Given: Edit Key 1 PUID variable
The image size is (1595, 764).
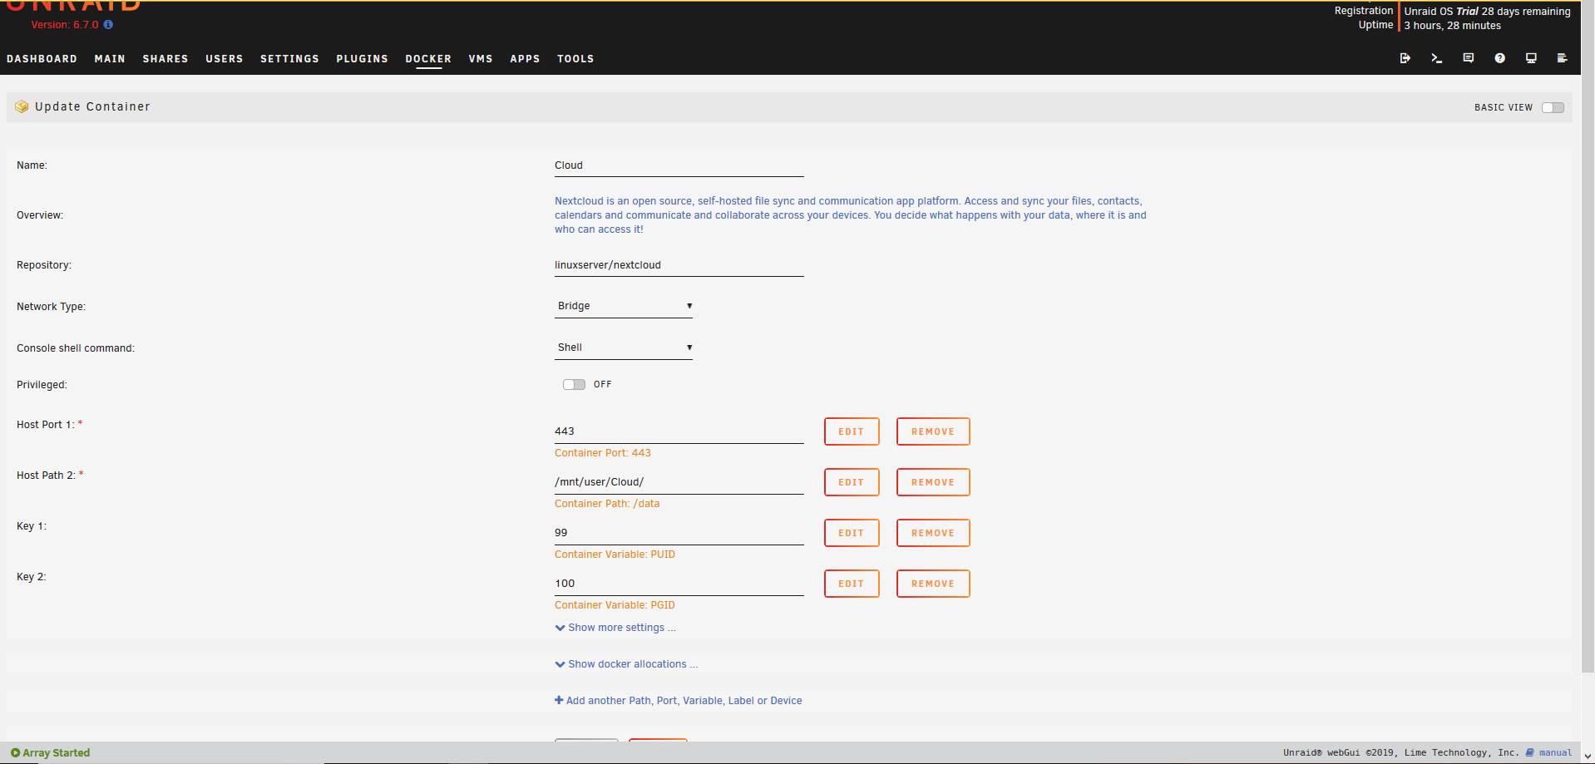Looking at the screenshot, I should (852, 533).
